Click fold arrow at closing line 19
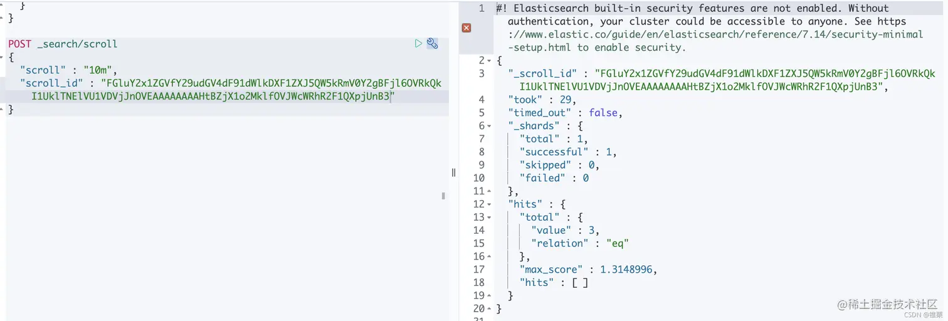The image size is (948, 321). [489, 295]
